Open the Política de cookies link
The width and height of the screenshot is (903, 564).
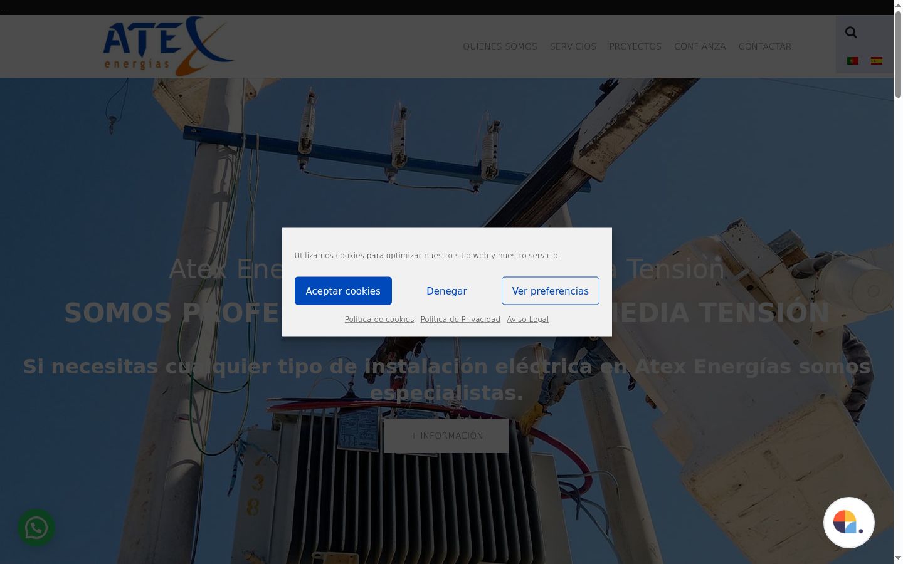coord(379,320)
